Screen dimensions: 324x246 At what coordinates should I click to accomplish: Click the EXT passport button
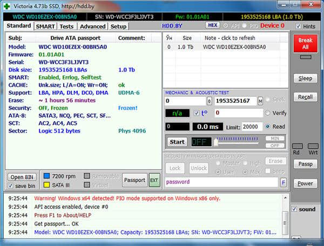(x=154, y=180)
